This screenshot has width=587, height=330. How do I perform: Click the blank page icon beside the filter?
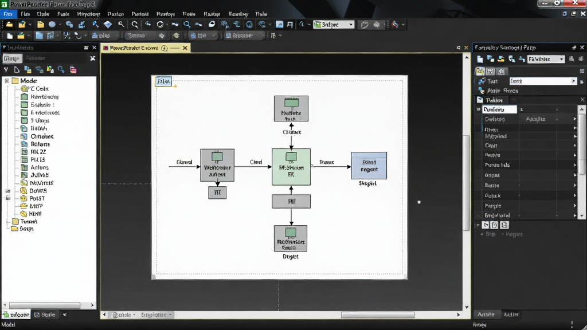click(17, 69)
